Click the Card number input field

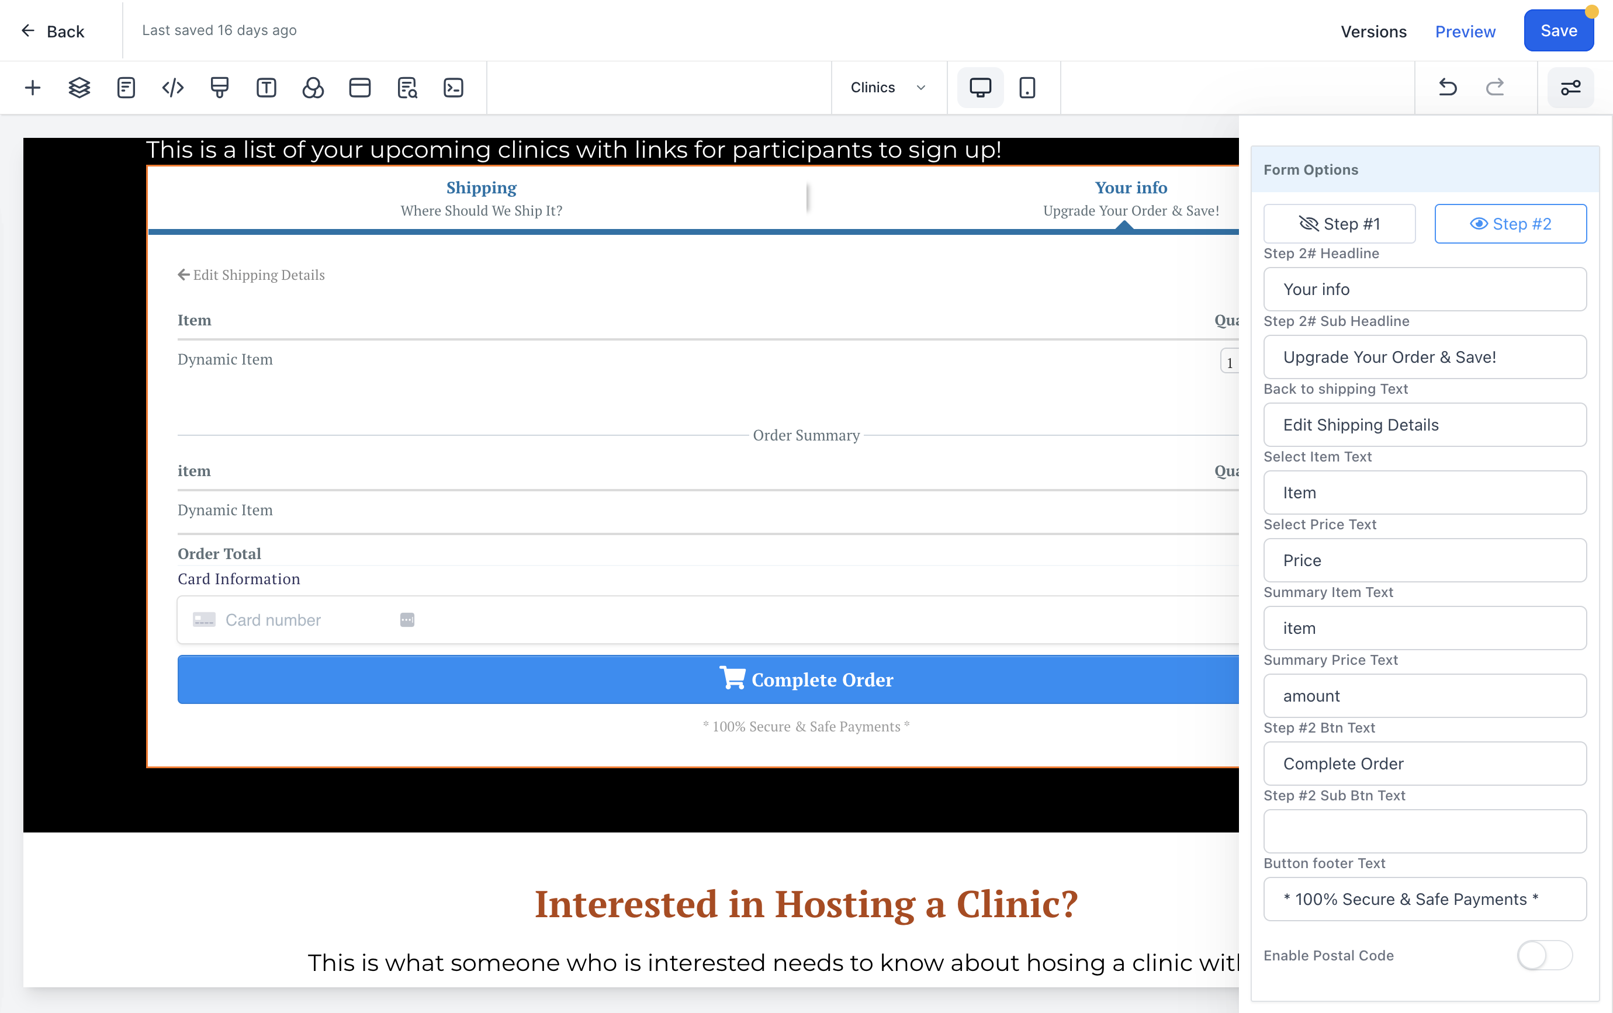(x=708, y=620)
